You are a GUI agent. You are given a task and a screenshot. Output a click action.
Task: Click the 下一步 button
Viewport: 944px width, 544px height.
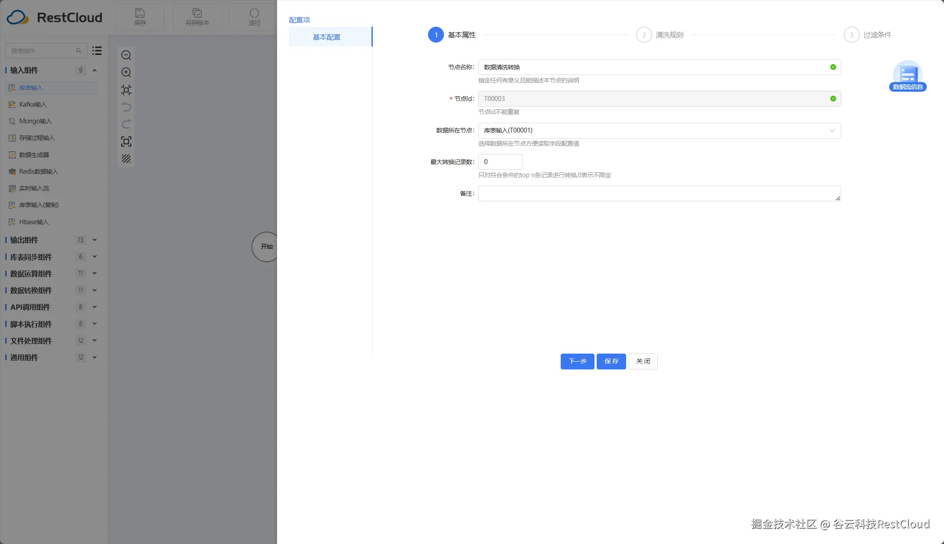pyautogui.click(x=577, y=361)
